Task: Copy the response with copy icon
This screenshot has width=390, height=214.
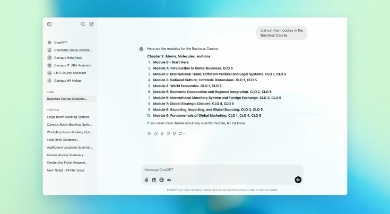Action: click(x=155, y=134)
